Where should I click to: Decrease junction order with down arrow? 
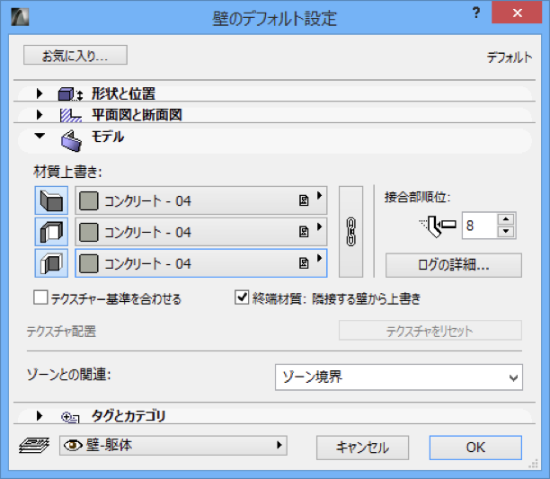(506, 232)
